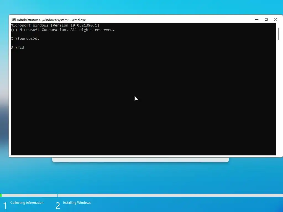This screenshot has height=212, width=283.
Task: Click the command prompt vertical scrollbar thumb
Action: click(279, 34)
